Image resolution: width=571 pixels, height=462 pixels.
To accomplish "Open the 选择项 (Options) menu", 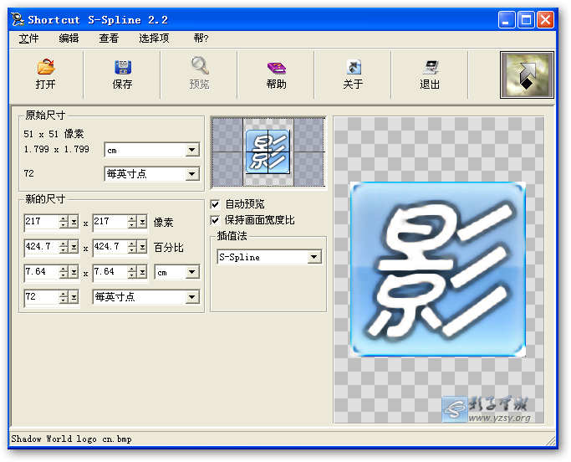I will coord(154,38).
